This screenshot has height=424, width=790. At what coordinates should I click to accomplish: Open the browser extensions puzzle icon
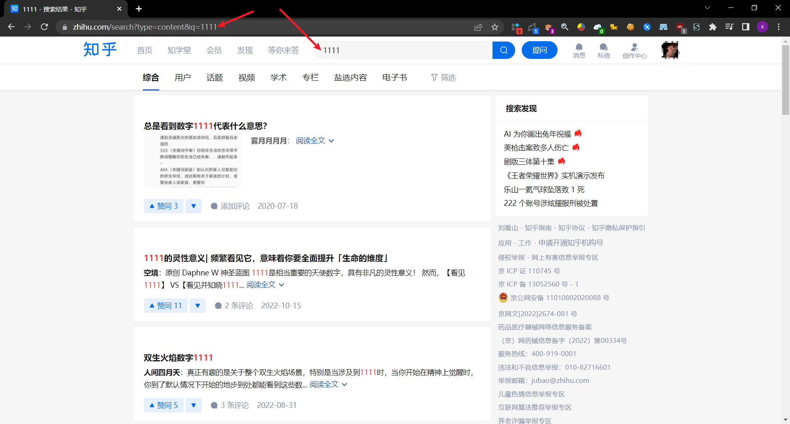coord(713,27)
